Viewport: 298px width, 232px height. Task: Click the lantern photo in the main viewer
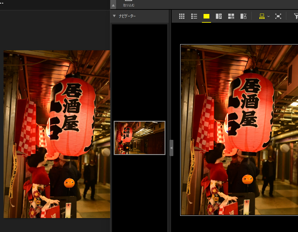(239, 130)
